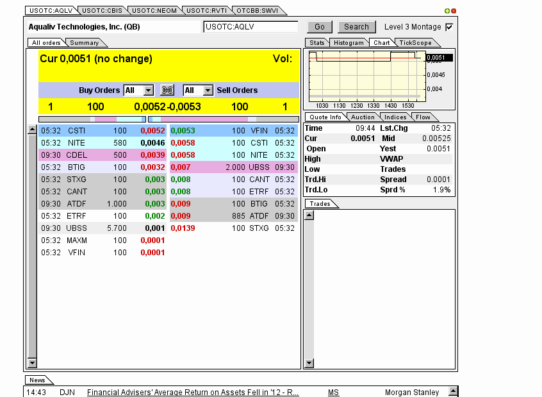Click the best bid-ask 0,0052-0,0053

167,106
